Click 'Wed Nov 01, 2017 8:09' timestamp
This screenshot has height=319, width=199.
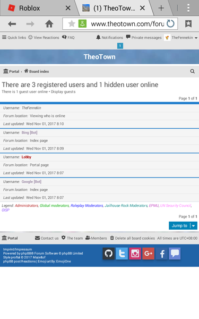pos(45,148)
